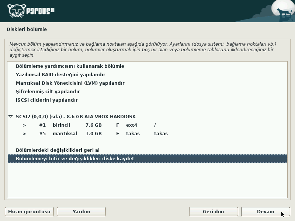Select partition #5 mantıksal takas row

(x=147, y=134)
